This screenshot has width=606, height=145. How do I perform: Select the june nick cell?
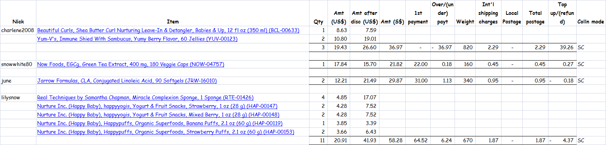pyautogui.click(x=18, y=81)
